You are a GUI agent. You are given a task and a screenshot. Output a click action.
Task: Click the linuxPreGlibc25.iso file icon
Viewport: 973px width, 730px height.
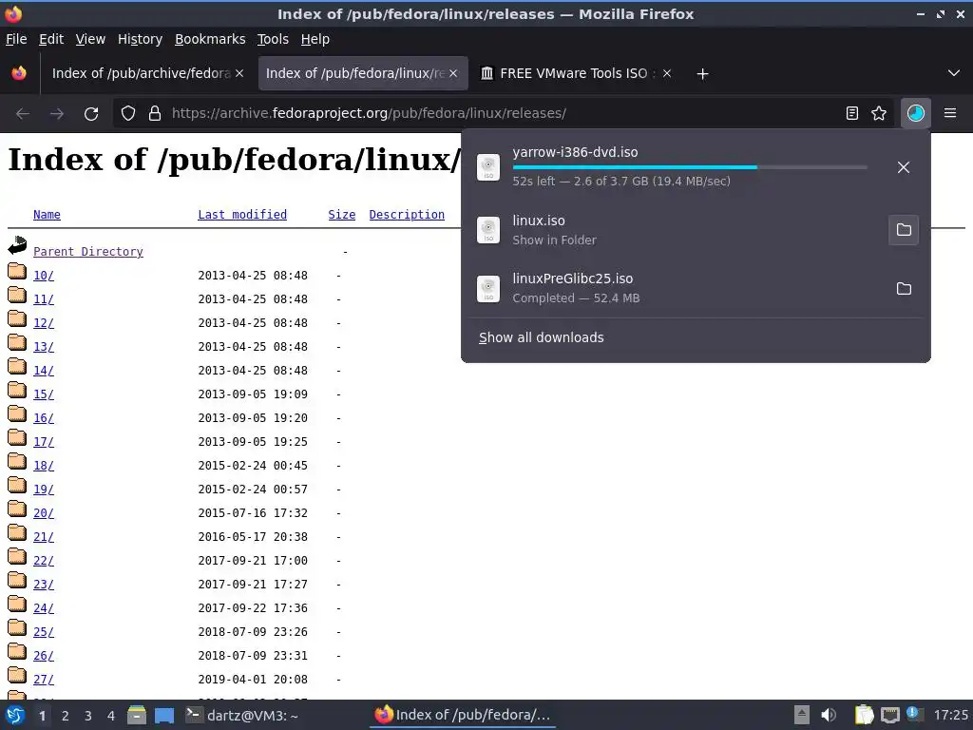[x=488, y=289]
